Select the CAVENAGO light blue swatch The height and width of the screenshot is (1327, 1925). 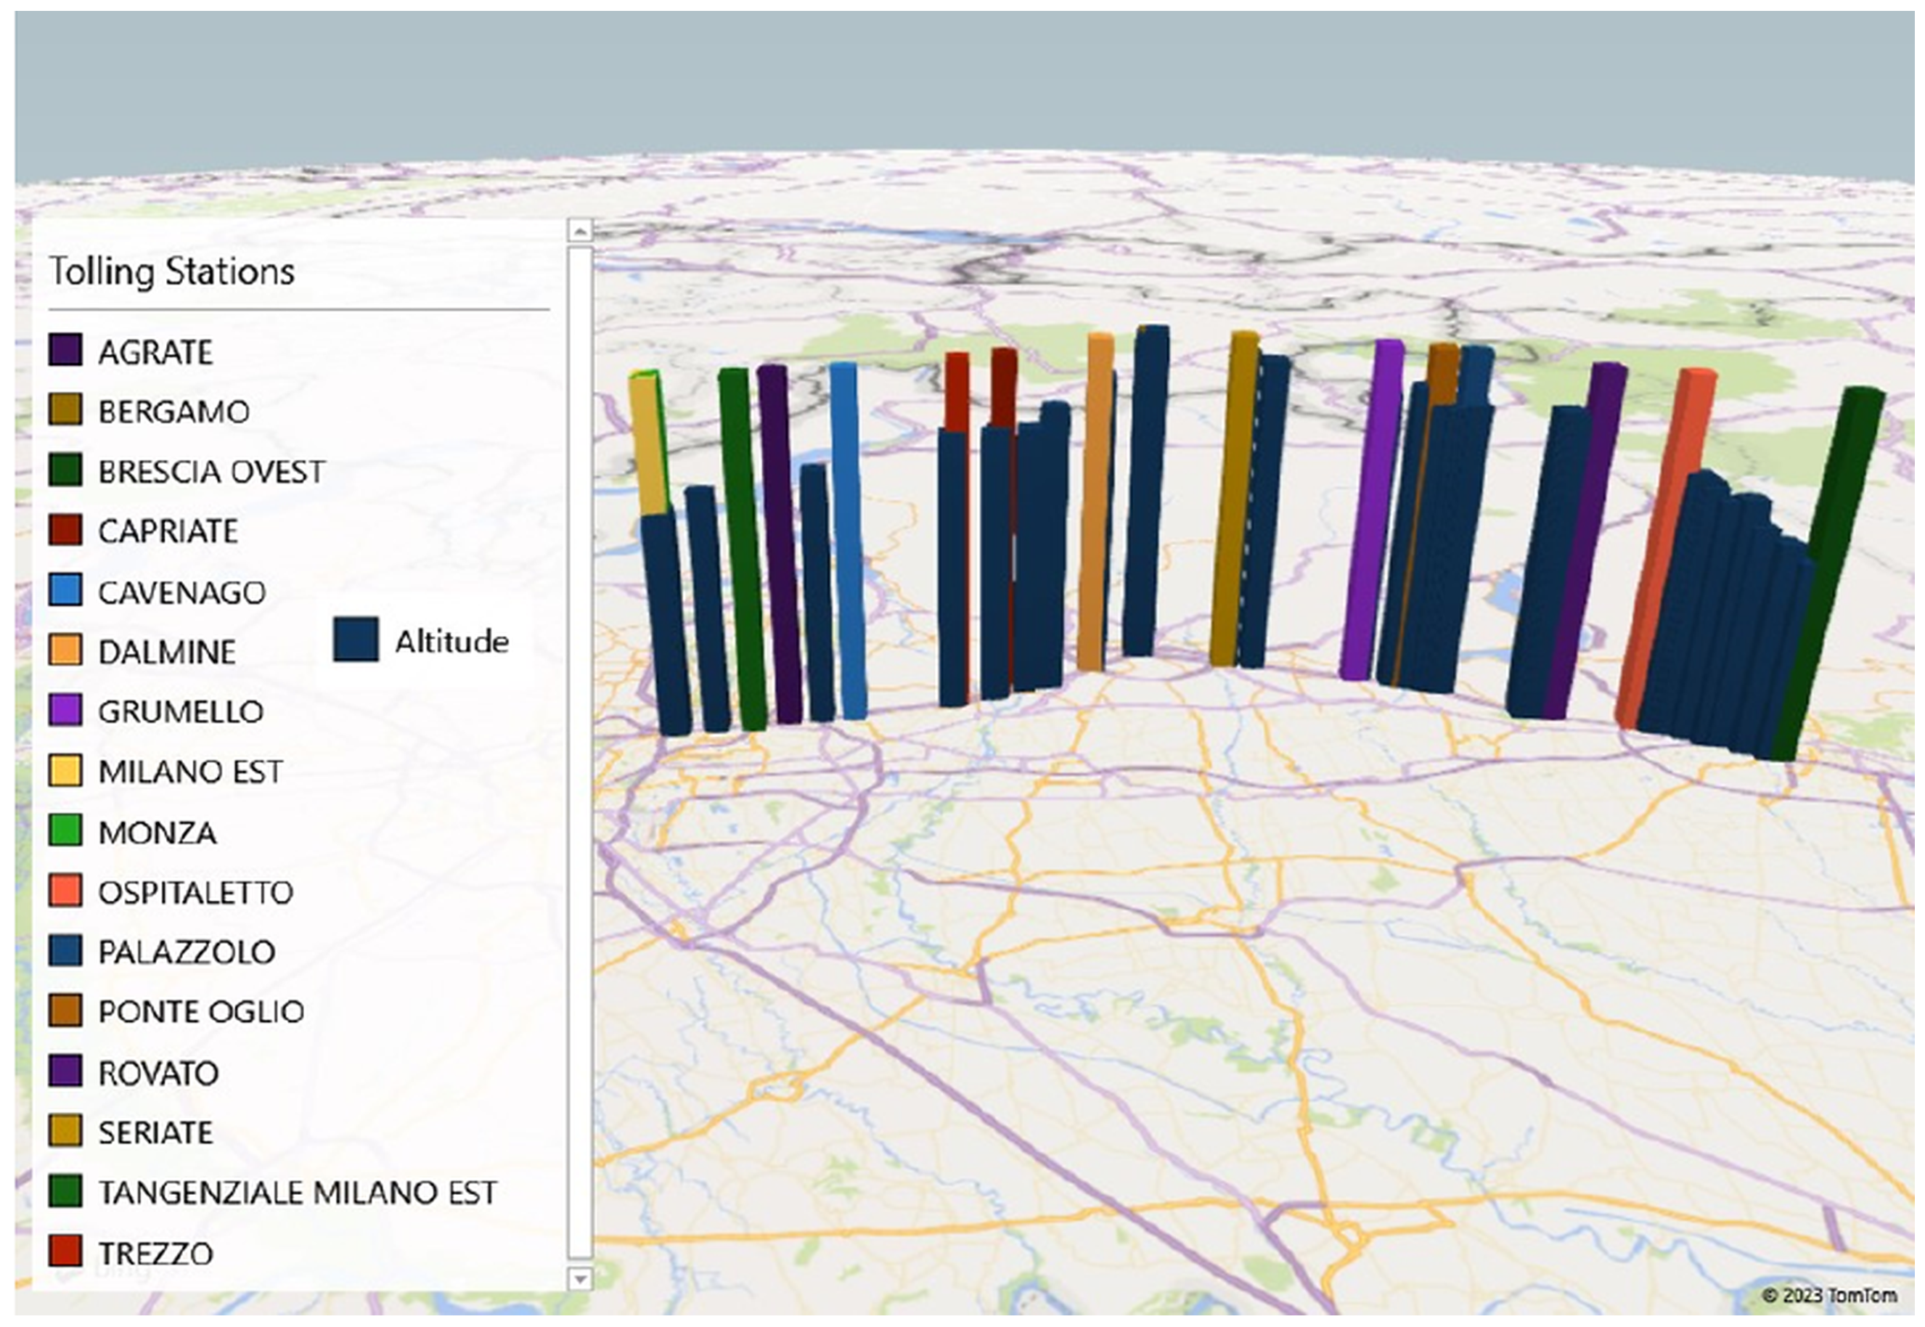pos(65,590)
